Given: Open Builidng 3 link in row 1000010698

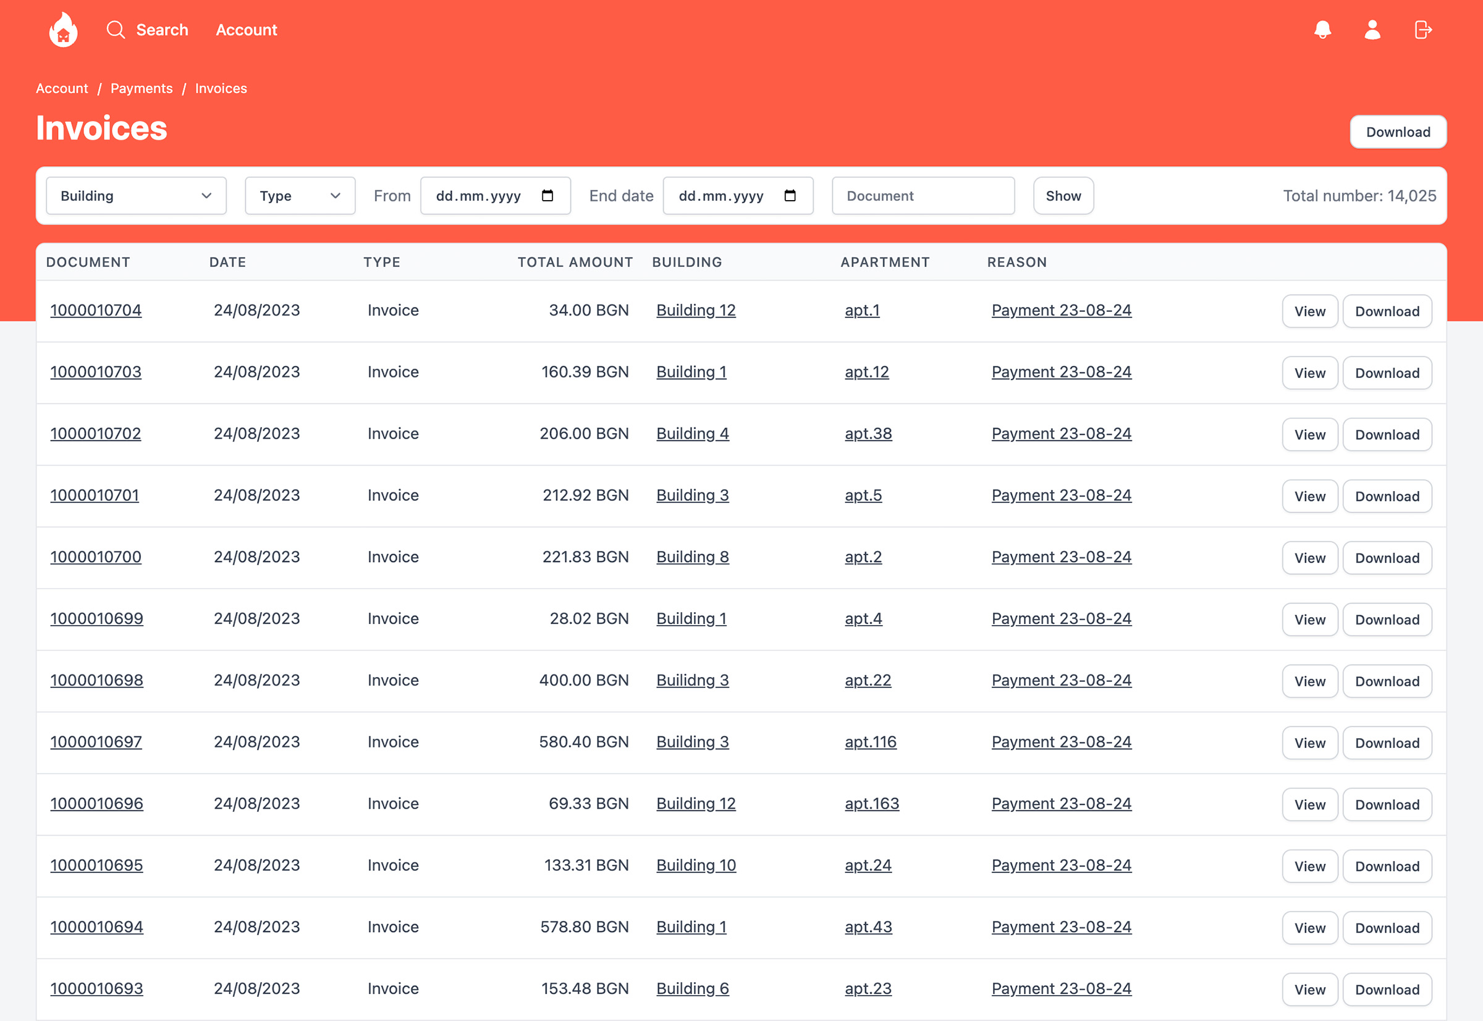Looking at the screenshot, I should click(693, 680).
